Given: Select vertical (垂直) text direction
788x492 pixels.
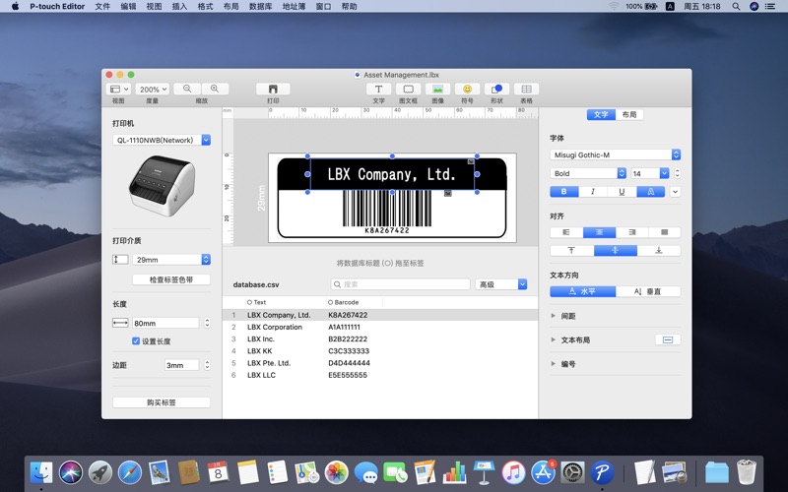Looking at the screenshot, I should coord(648,291).
